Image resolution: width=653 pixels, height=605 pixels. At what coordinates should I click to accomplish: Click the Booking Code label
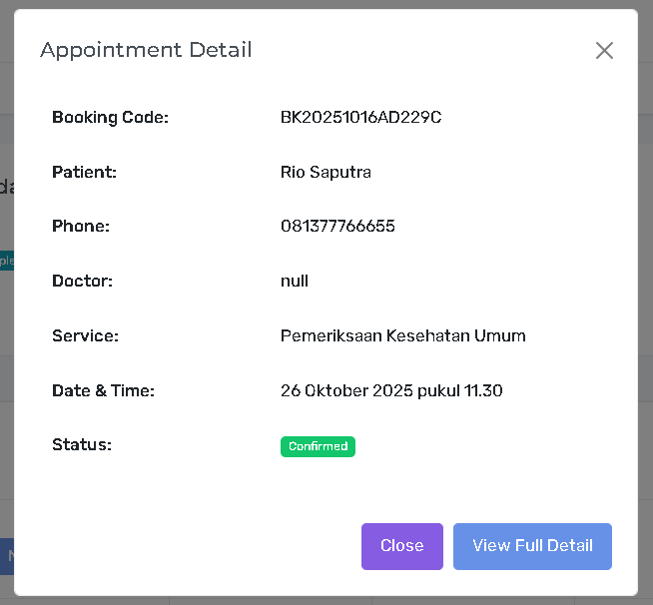110,118
